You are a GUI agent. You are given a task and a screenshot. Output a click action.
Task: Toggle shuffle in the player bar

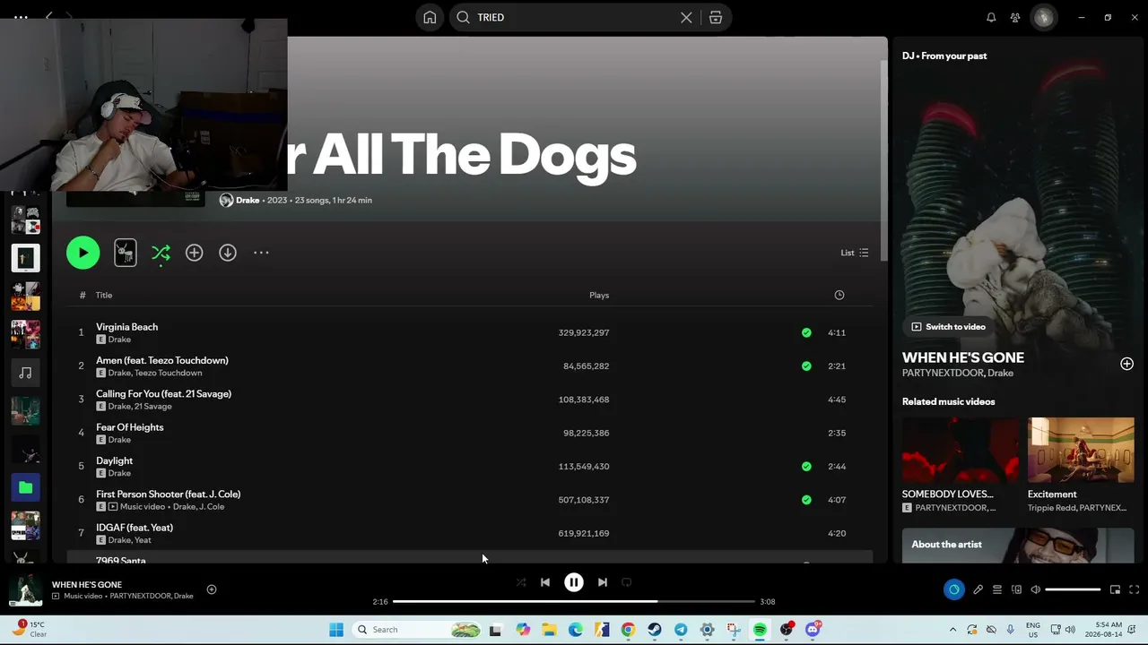click(521, 582)
